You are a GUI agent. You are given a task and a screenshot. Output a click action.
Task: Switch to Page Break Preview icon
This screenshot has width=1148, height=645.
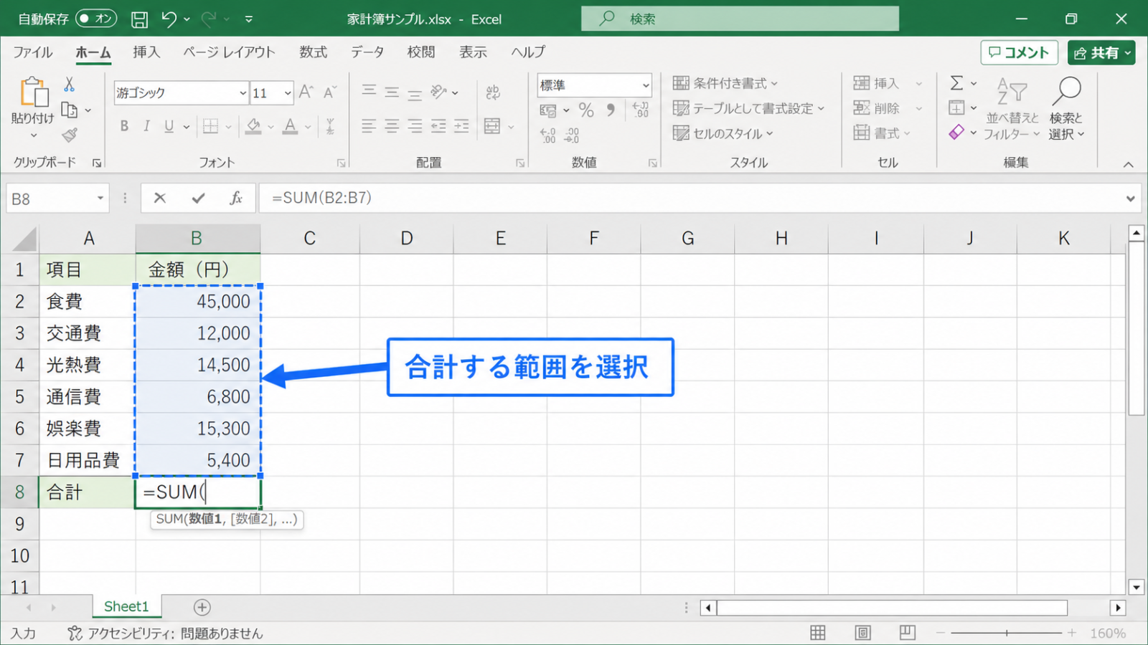[x=907, y=633]
